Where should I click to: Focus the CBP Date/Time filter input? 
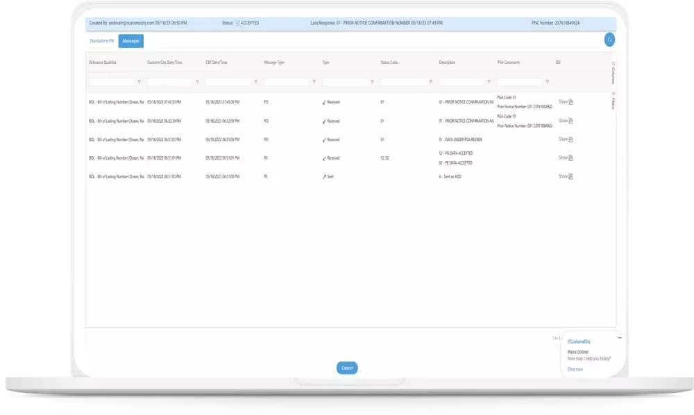click(x=228, y=82)
